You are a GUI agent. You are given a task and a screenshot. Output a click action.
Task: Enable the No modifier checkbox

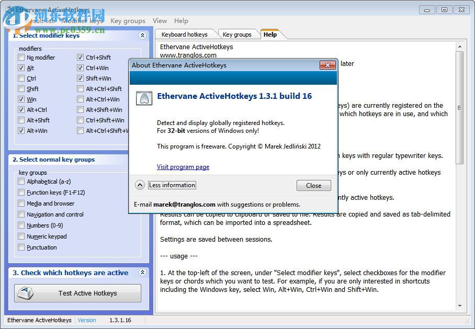pyautogui.click(x=21, y=57)
